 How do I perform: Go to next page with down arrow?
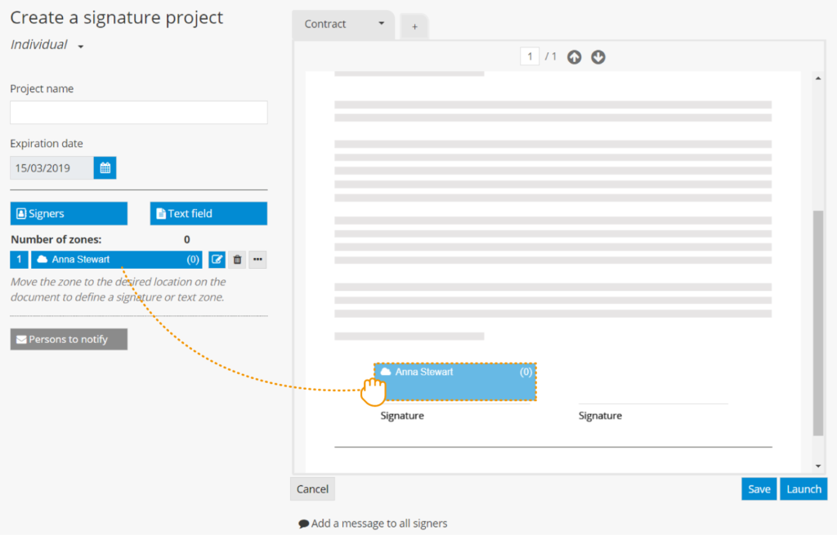click(598, 57)
